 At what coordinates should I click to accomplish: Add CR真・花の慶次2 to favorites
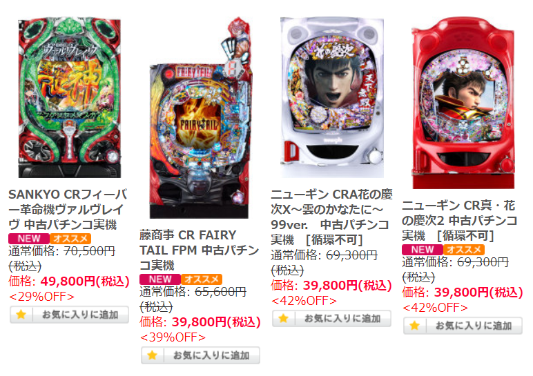(x=463, y=326)
